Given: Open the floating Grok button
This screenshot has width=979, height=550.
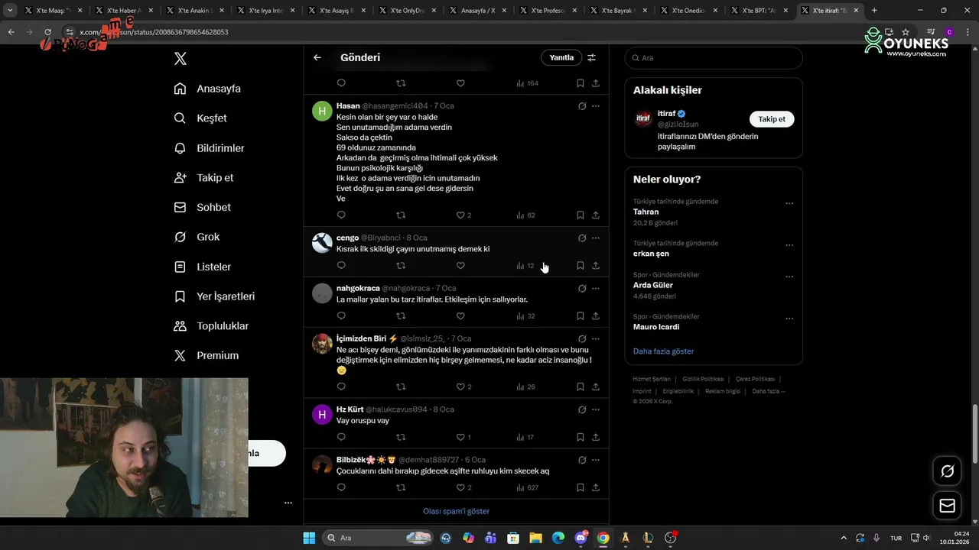Looking at the screenshot, I should tap(947, 471).
